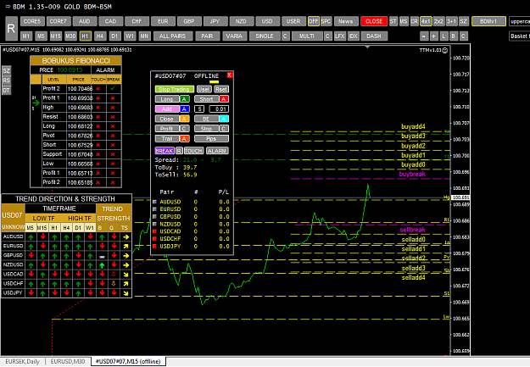Open the News button
530x367 pixels.
[x=346, y=21]
